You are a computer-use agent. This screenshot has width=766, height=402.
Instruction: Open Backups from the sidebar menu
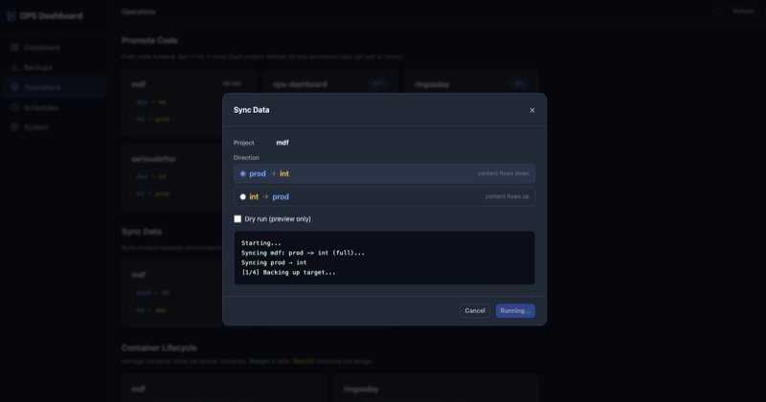pyautogui.click(x=54, y=67)
